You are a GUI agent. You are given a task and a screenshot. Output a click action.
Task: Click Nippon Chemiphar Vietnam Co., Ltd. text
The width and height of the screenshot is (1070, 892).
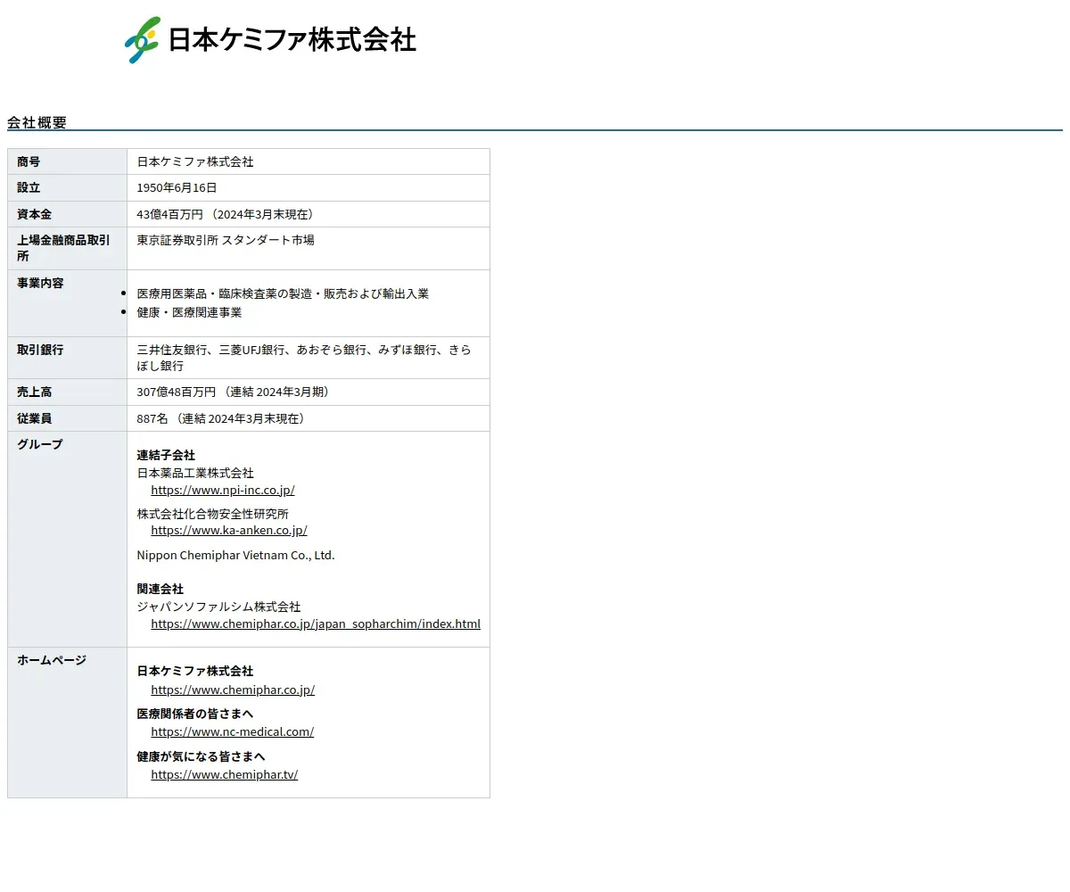pos(235,555)
